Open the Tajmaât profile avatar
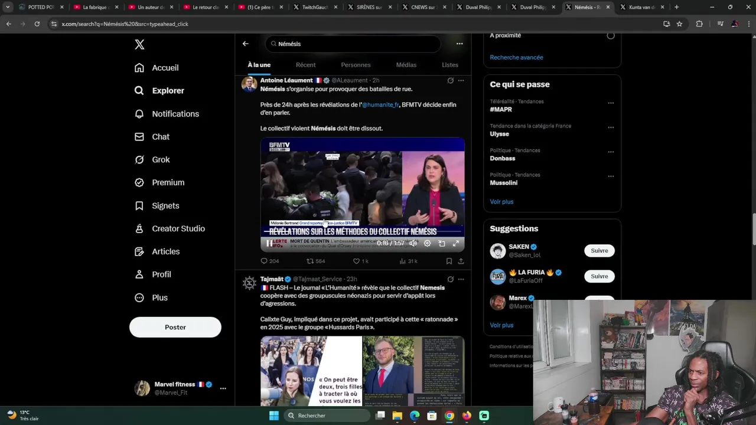 pos(249,283)
